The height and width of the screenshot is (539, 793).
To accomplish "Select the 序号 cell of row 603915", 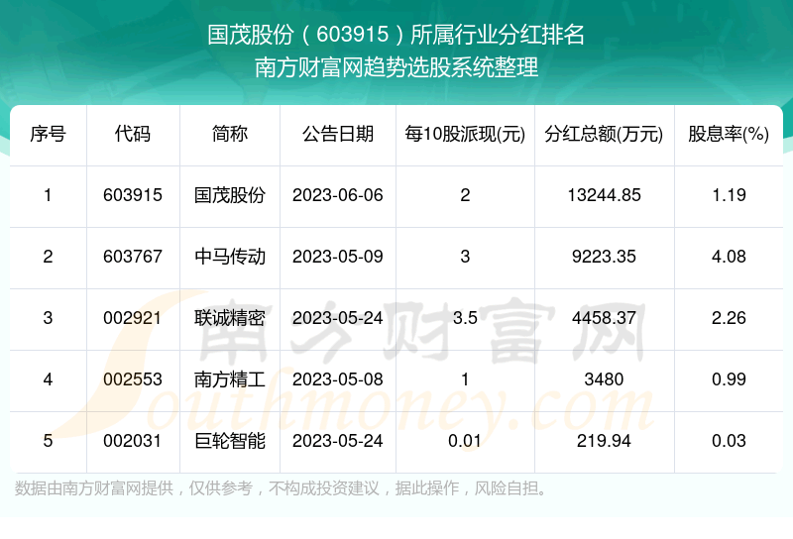I will pyautogui.click(x=48, y=195).
